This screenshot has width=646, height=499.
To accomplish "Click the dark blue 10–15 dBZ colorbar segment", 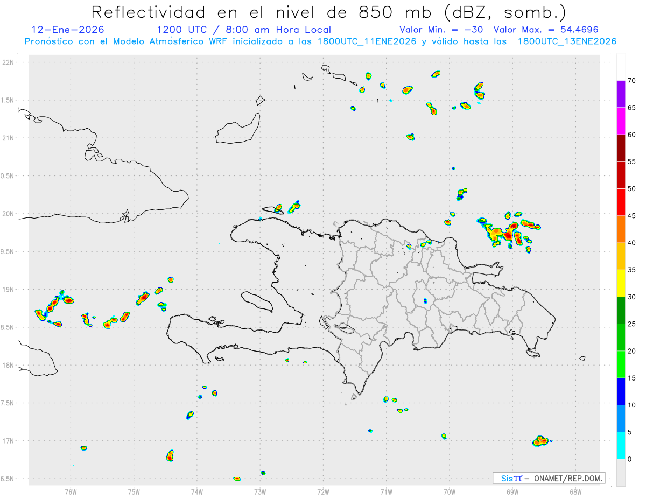I will pos(621,391).
